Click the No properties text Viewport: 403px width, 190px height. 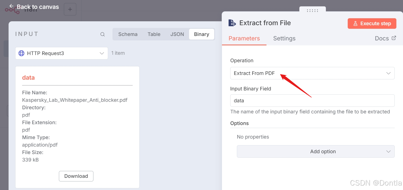pyautogui.click(x=253, y=137)
